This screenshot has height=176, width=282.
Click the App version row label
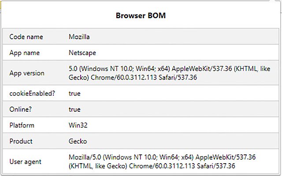pos(27,73)
